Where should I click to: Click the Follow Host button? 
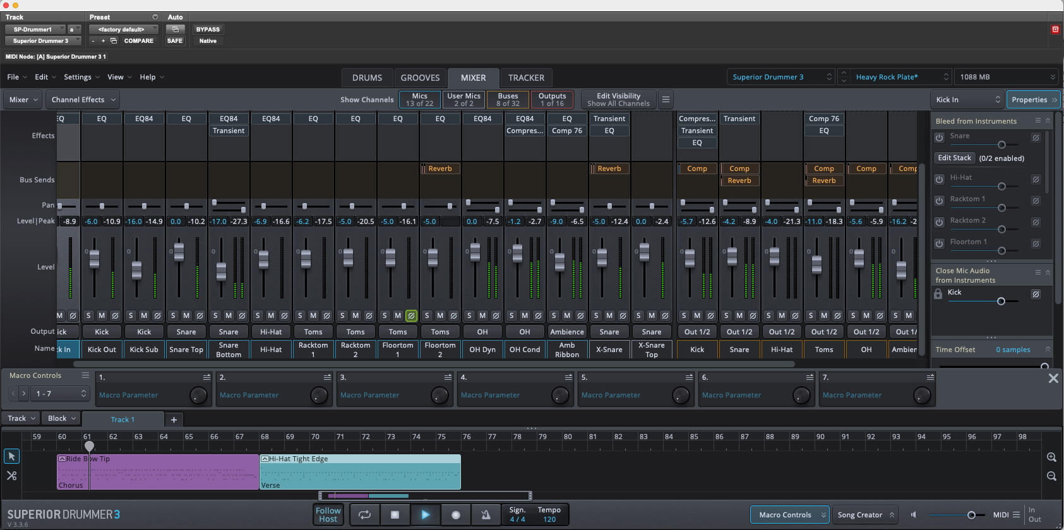pyautogui.click(x=328, y=515)
